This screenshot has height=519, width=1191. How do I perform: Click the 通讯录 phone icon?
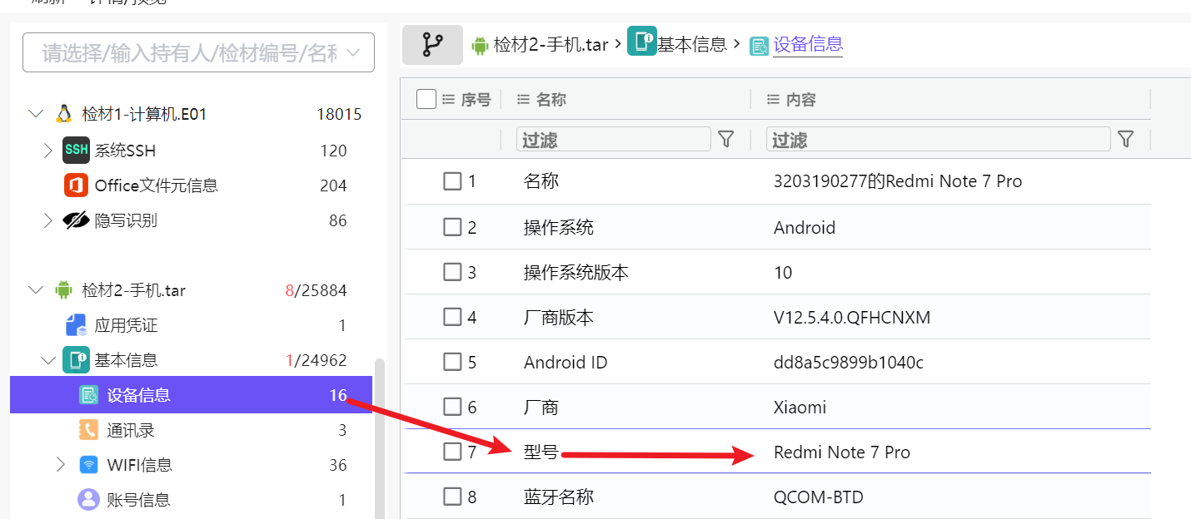(88, 430)
